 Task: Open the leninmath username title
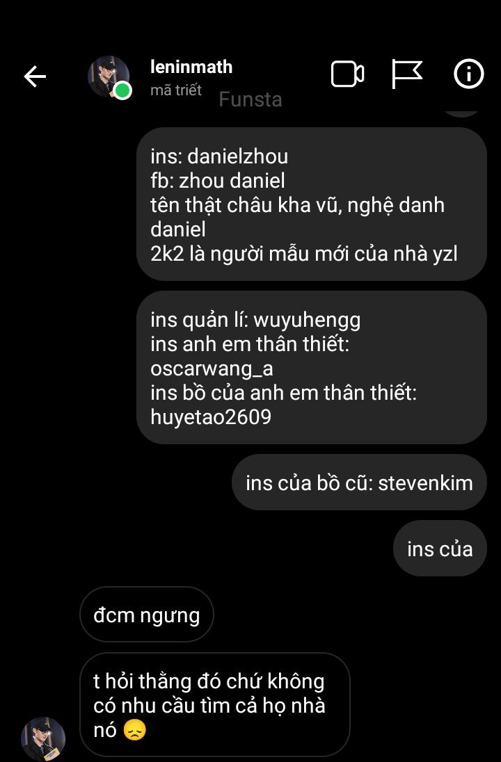pyautogui.click(x=191, y=67)
